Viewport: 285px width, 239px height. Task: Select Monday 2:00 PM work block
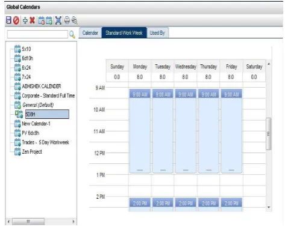140,205
